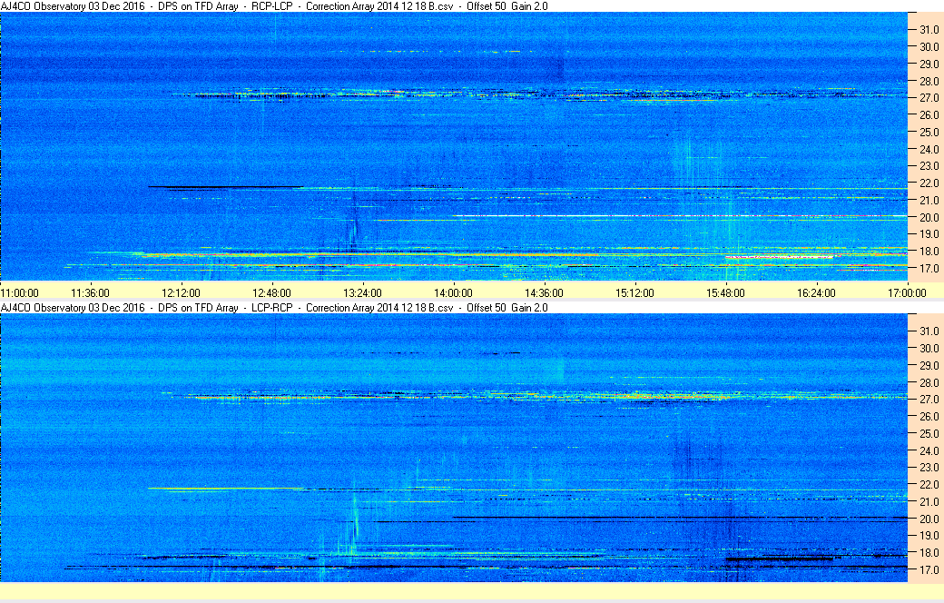Select 24.0 frequency label on RCP-LCP plot
Image resolution: width=944 pixels, height=603 pixels.
929,149
